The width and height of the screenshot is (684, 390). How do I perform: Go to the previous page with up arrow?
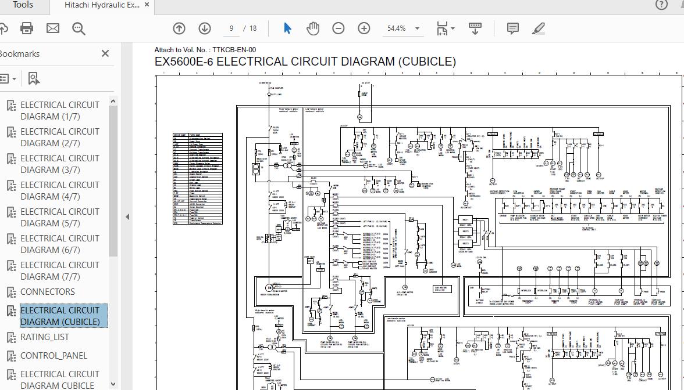coord(179,27)
